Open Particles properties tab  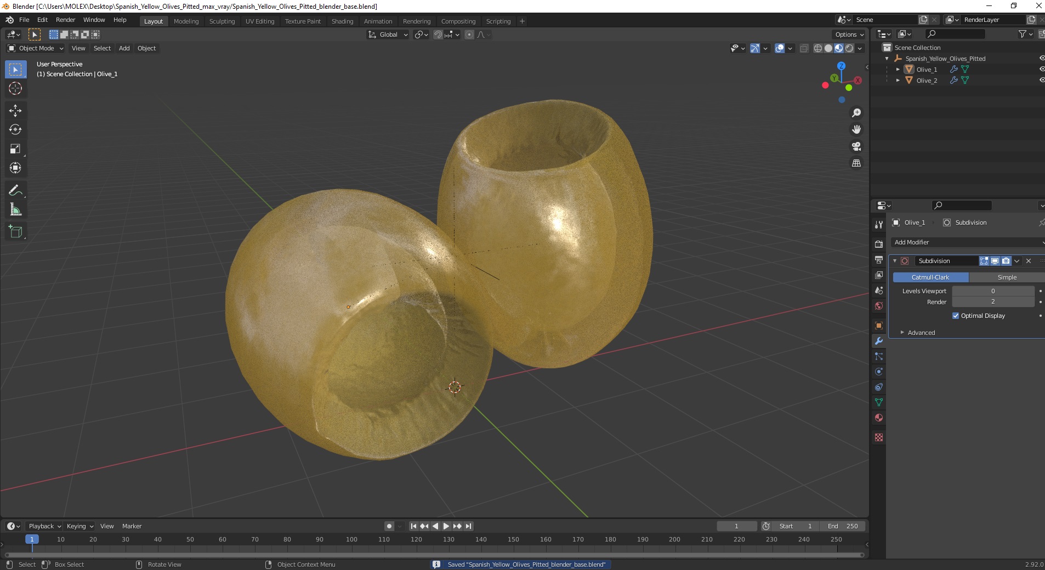pos(879,356)
